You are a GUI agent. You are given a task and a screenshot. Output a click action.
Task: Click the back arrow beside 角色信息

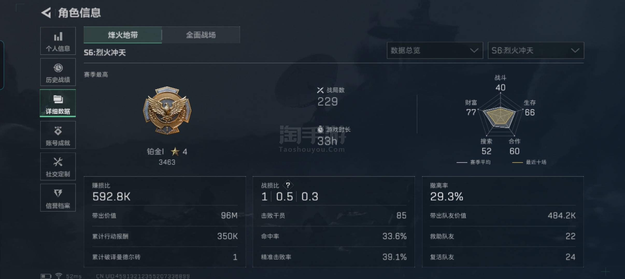click(46, 13)
